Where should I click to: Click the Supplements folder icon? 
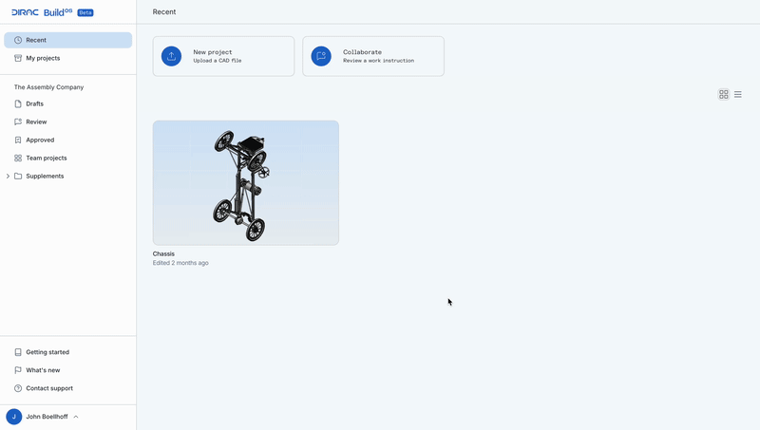(18, 176)
